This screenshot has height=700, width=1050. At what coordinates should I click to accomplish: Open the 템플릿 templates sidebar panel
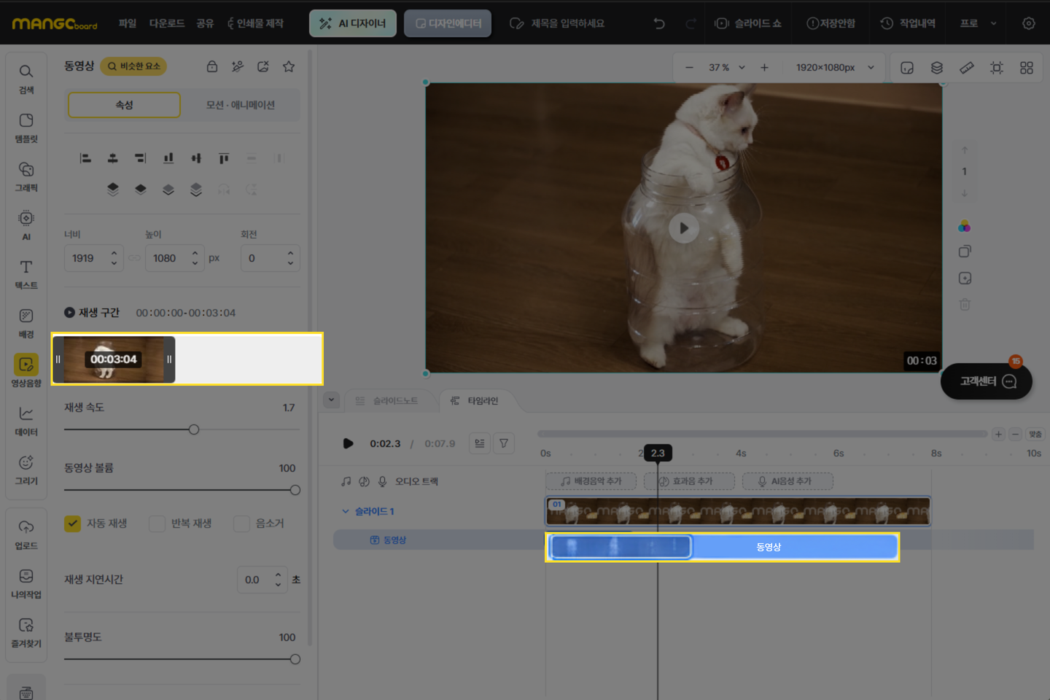click(x=26, y=128)
